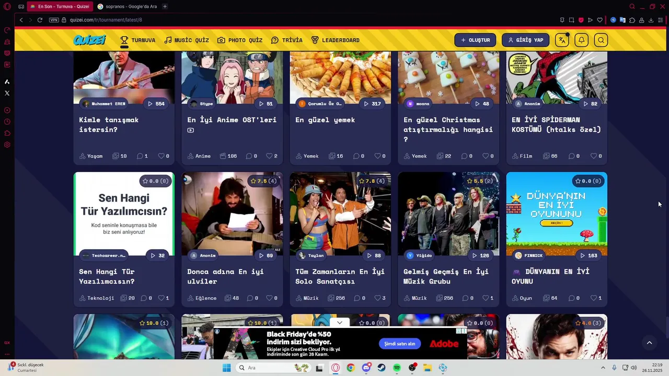Like the 'Tüm Zamanların En İyi Solo' card

(x=380, y=298)
